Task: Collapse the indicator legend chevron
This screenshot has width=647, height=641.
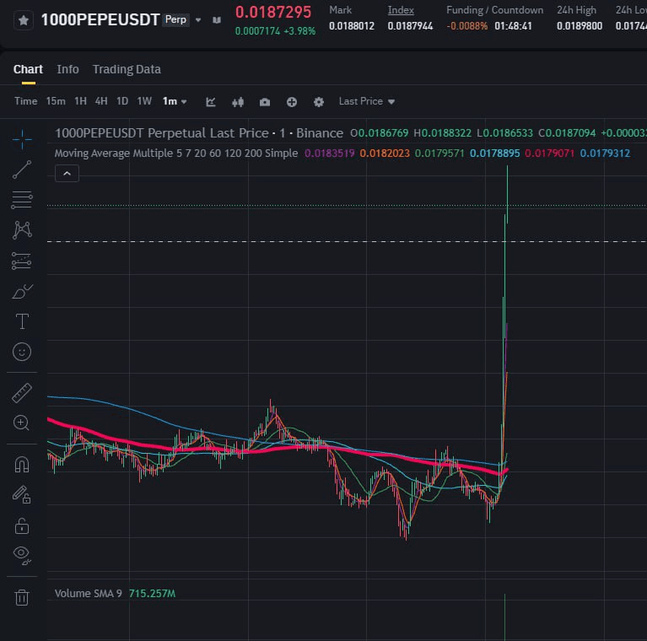Action: click(67, 174)
